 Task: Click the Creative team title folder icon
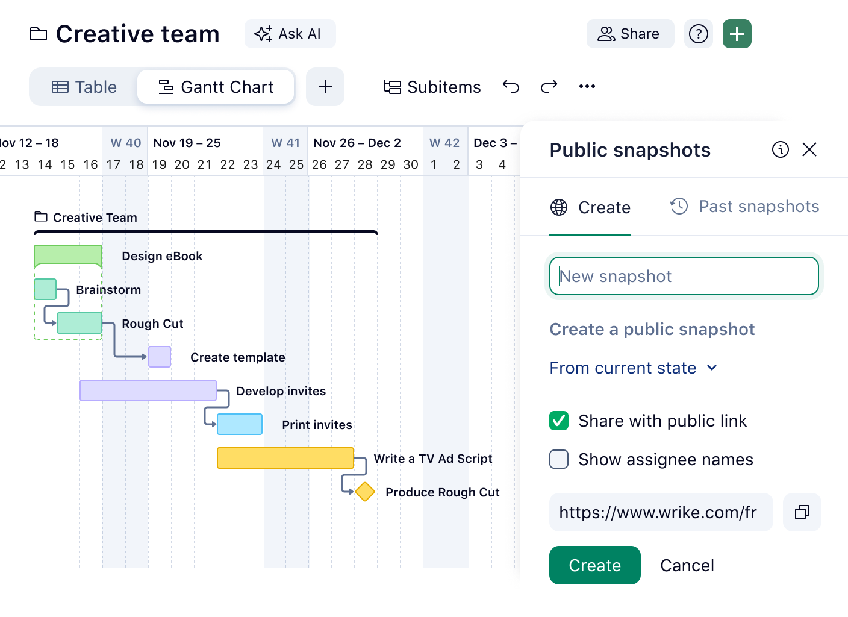pos(39,34)
